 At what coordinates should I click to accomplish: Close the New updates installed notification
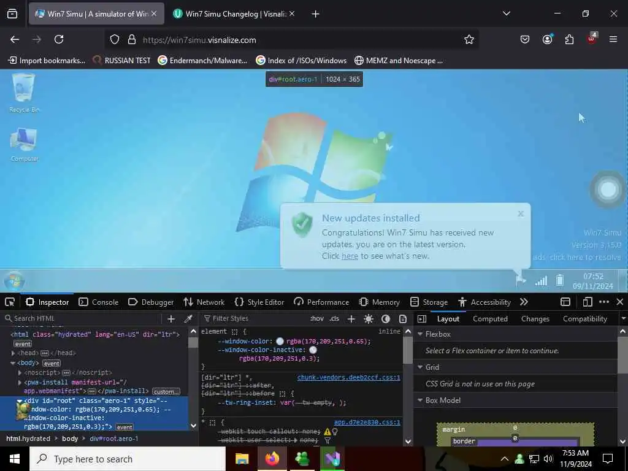click(520, 213)
